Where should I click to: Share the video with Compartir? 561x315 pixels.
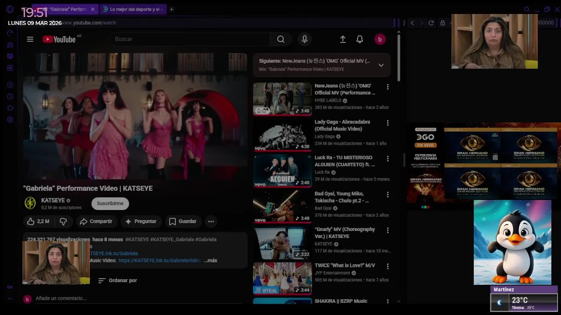point(96,221)
